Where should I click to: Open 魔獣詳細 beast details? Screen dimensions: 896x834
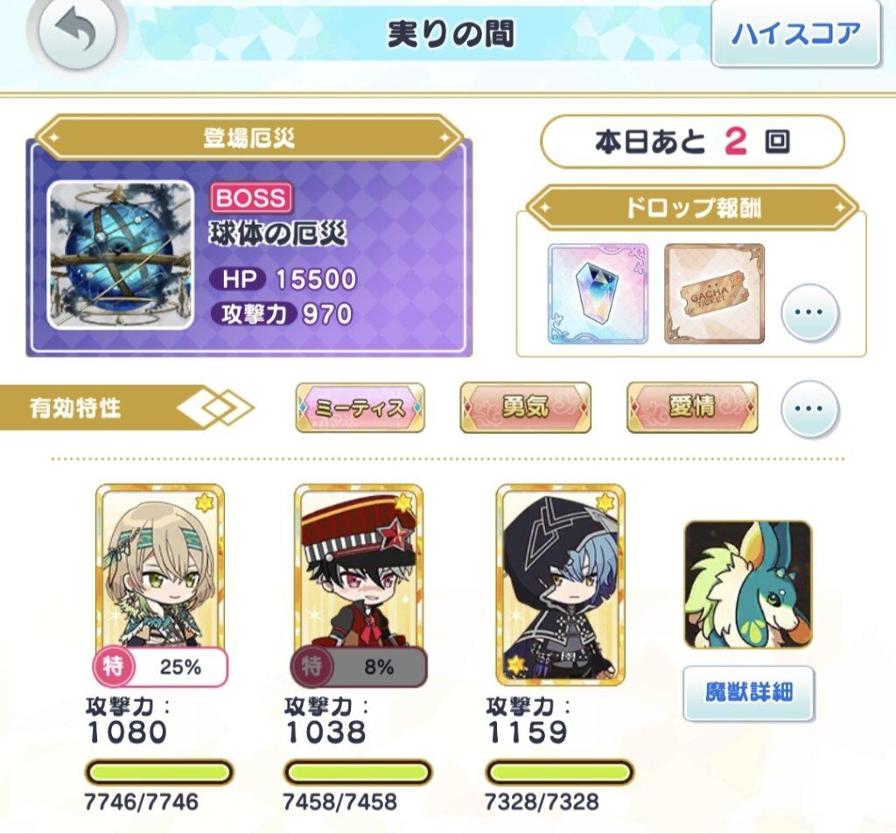[x=749, y=693]
